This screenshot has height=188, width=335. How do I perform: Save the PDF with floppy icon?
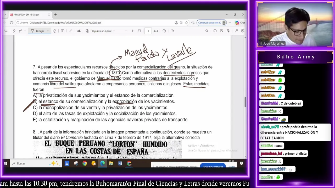pos(221,31)
